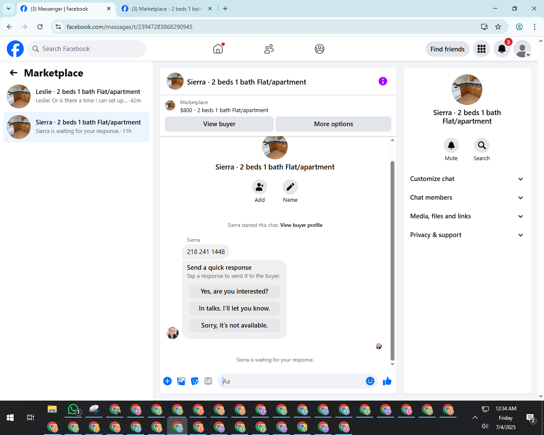Send quick reply "In talks. I'll let you know."
544x435 pixels.
235,308
